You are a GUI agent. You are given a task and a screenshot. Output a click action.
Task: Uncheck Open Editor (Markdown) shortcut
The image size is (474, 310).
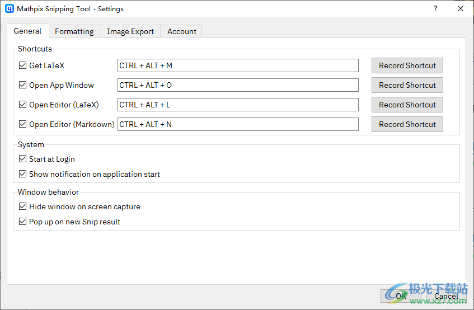click(x=23, y=124)
